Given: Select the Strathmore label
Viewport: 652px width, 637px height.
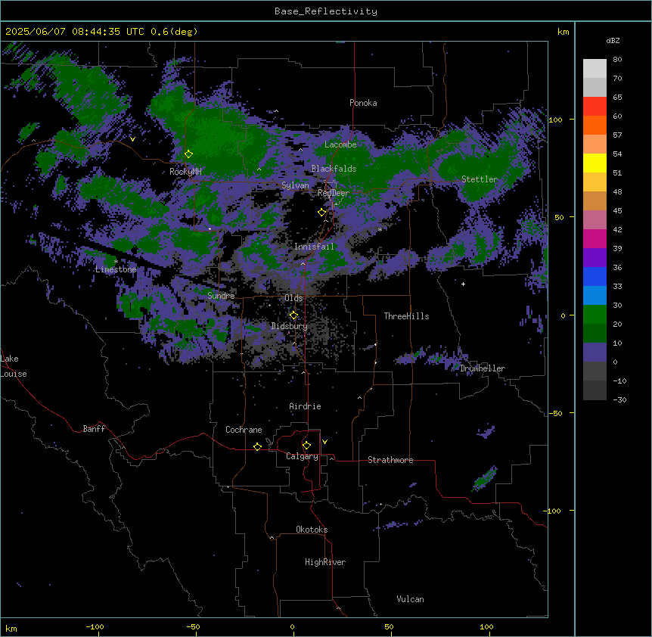Looking at the screenshot, I should click(x=390, y=460).
